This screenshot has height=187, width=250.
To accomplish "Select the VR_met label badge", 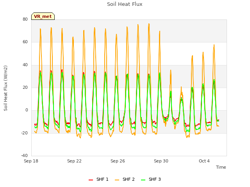I will click(x=43, y=16).
